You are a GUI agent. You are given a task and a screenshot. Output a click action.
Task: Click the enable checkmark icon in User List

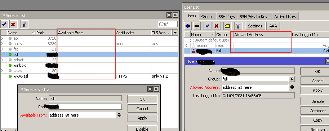coord(208,26)
